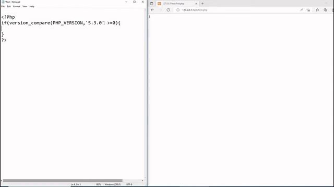Screen dimensions: 334x187
Task: Click Notepad's horizontal scrollbar thumb
Action: point(63,181)
